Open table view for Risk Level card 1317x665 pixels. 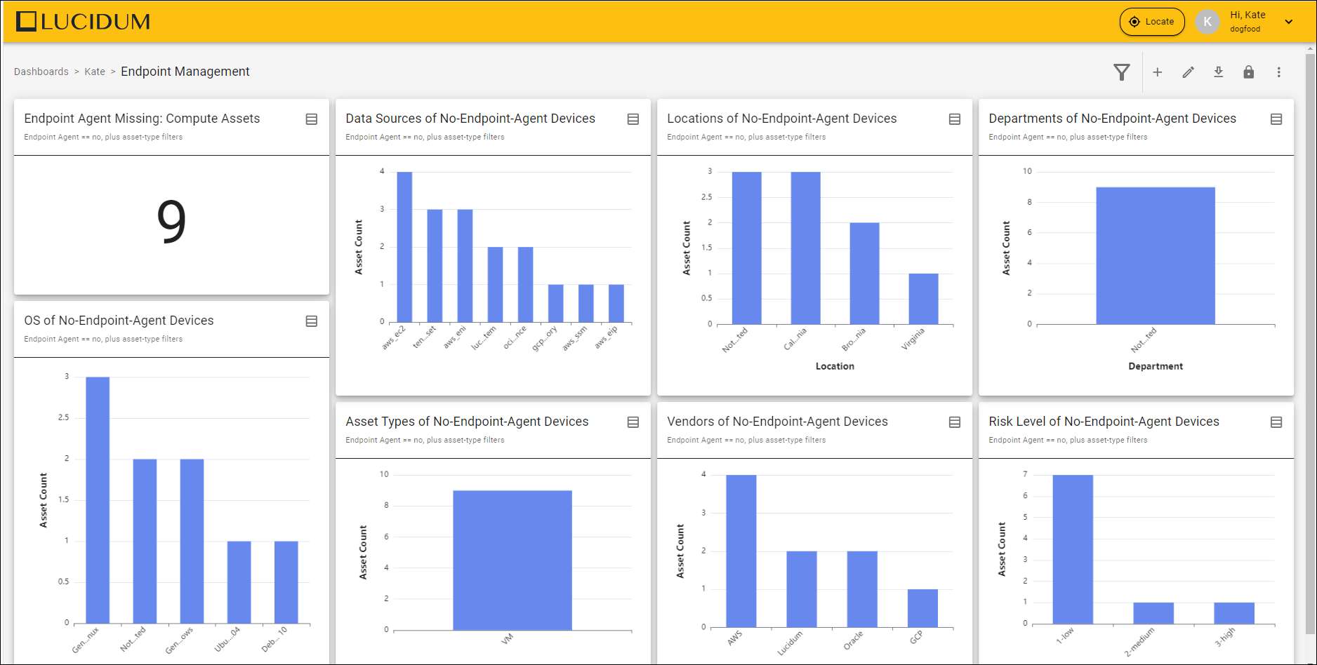tap(1276, 422)
